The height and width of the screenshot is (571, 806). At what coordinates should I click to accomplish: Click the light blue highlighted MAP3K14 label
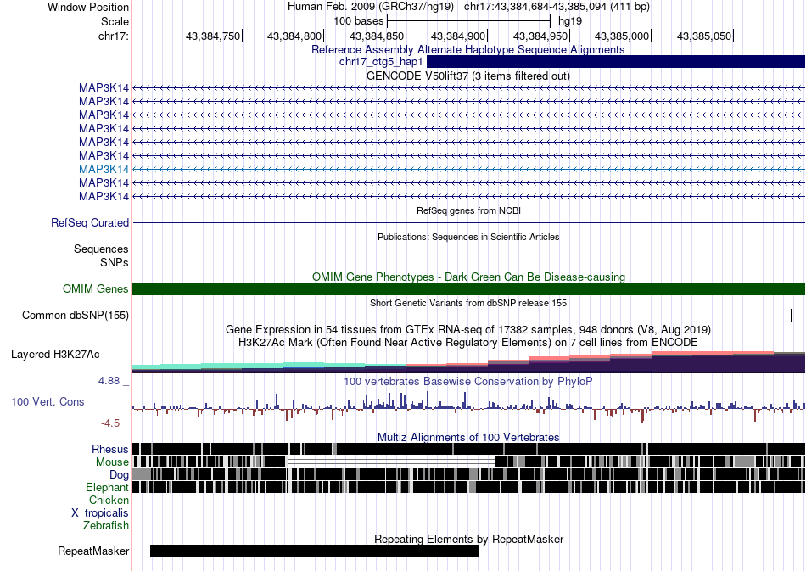pyautogui.click(x=104, y=169)
